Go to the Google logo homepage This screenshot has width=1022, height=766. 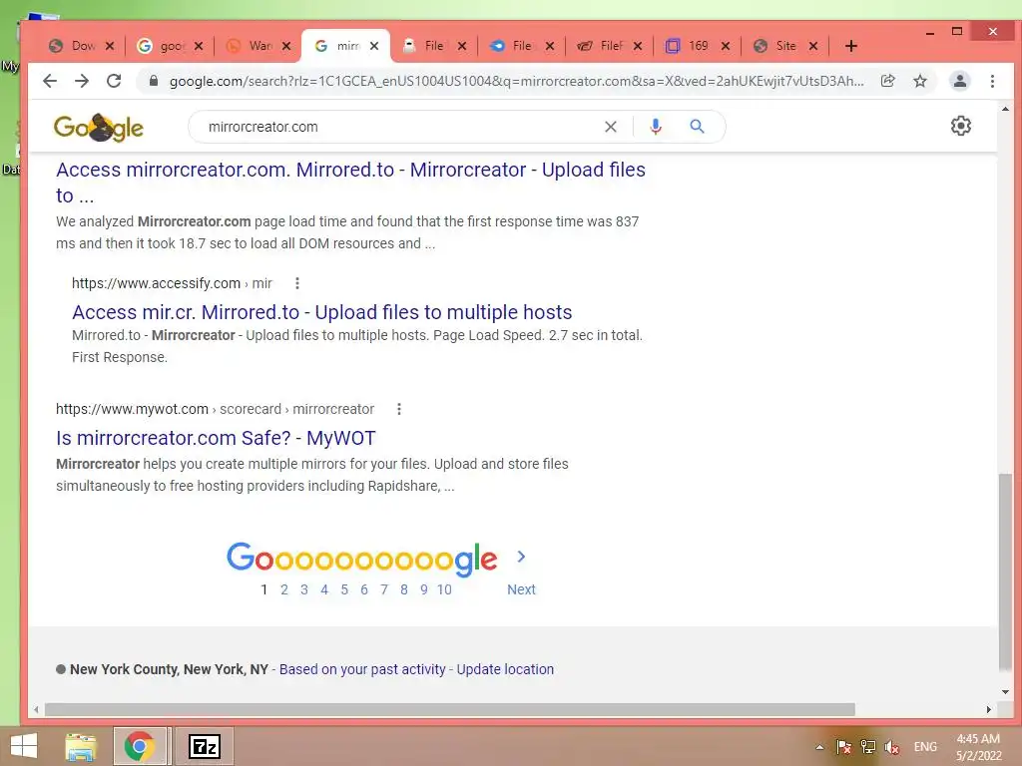[99, 127]
